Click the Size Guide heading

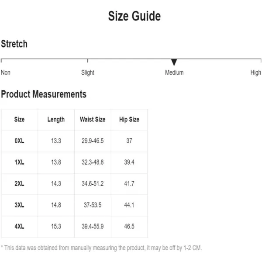tap(134, 16)
